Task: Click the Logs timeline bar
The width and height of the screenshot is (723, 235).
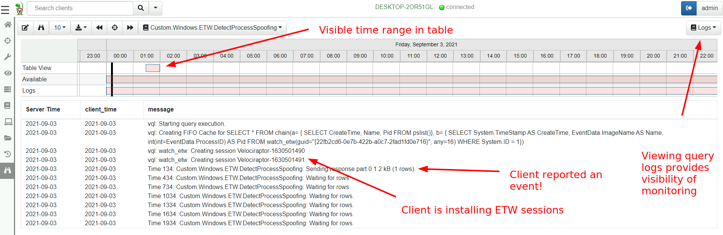Action: tap(412, 90)
